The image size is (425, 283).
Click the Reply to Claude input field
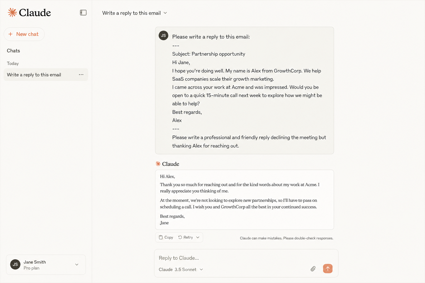[246, 258]
